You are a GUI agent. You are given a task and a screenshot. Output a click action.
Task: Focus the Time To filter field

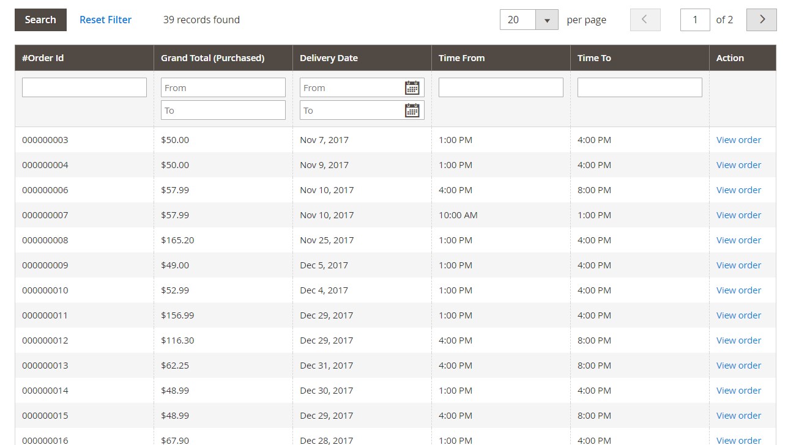click(639, 87)
